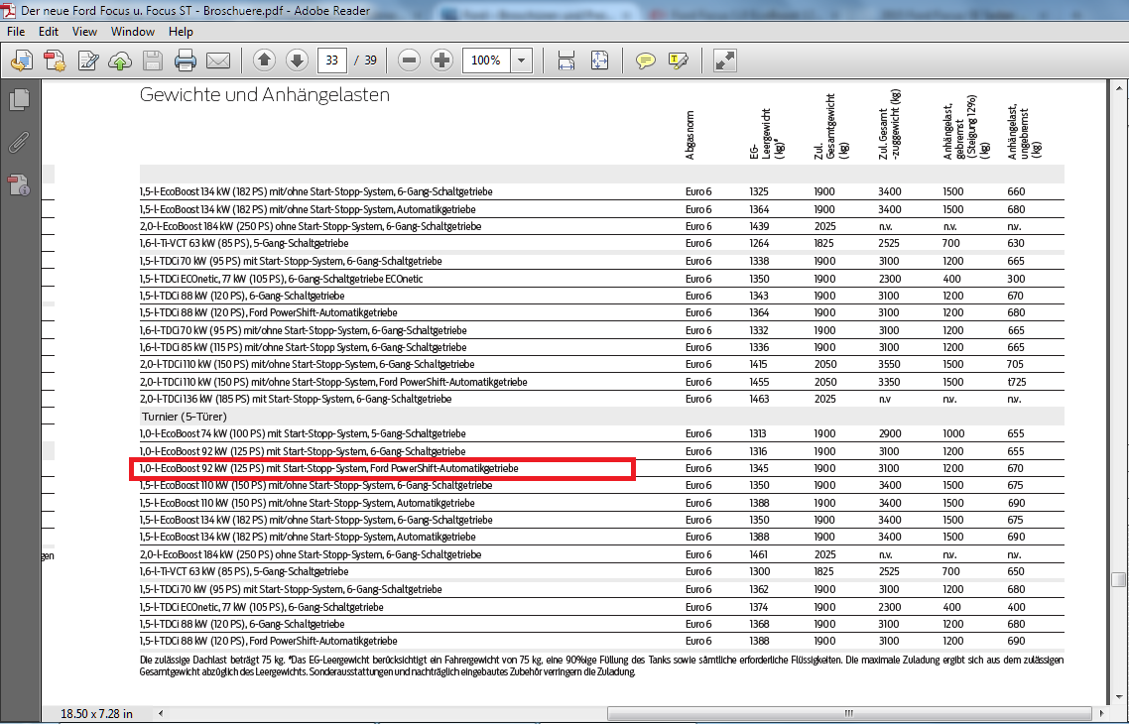The image size is (1129, 724).
Task: Toggle fit-to-window-width scrolling mode
Action: coord(566,60)
